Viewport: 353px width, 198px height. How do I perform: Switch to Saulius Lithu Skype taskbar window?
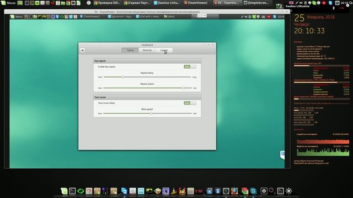167,3
